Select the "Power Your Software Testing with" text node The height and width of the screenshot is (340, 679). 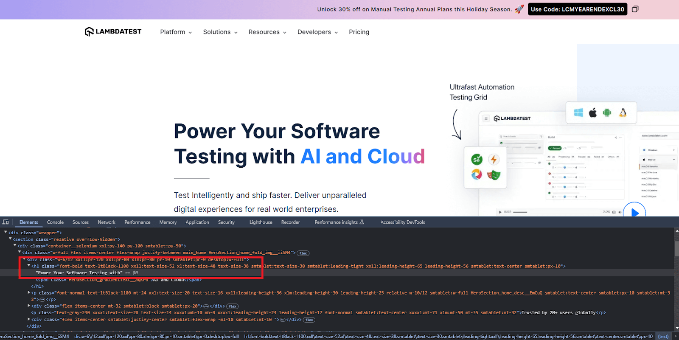pos(79,273)
